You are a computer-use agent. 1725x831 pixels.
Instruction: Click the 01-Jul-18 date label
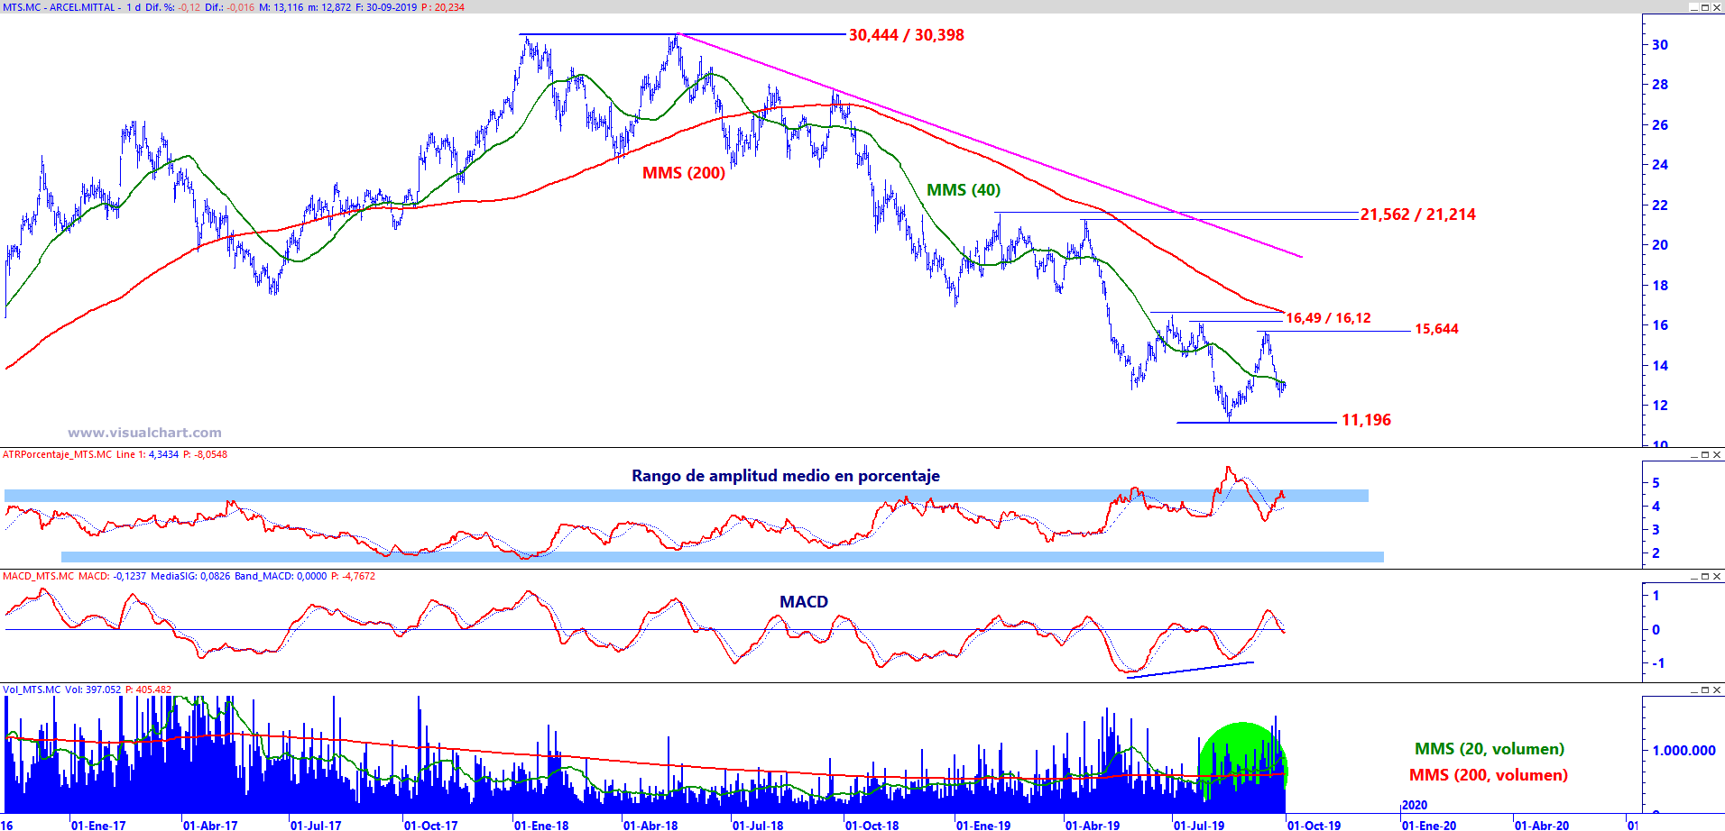pos(758,825)
